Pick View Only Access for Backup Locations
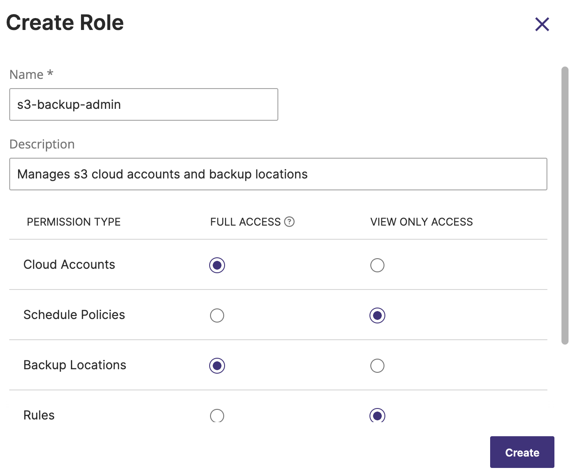This screenshot has height=475, width=576. [x=377, y=366]
